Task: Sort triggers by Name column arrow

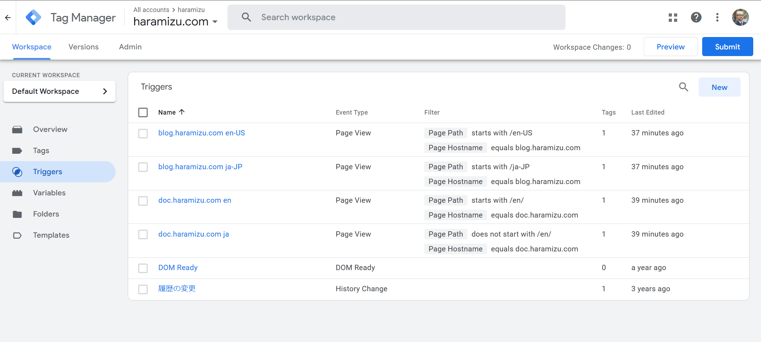Action: tap(182, 112)
